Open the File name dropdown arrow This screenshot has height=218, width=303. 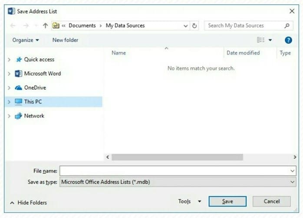(x=292, y=171)
